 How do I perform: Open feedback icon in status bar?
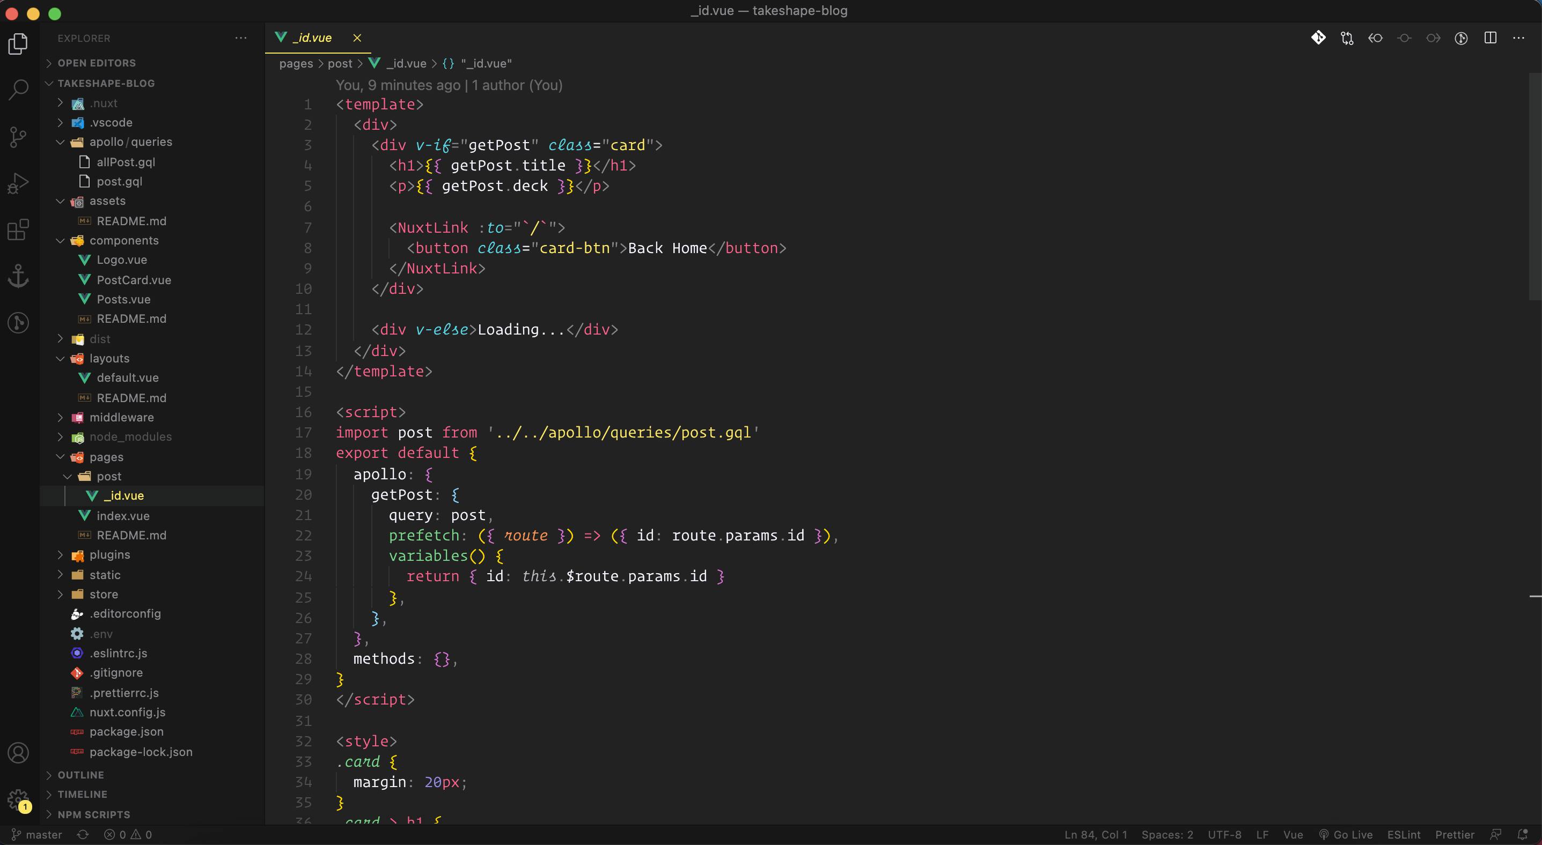point(1495,835)
